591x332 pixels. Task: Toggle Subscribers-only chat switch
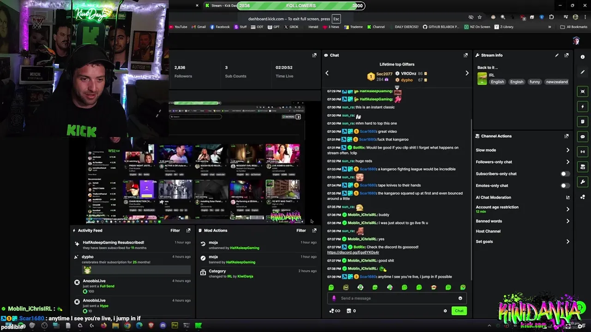point(565,174)
